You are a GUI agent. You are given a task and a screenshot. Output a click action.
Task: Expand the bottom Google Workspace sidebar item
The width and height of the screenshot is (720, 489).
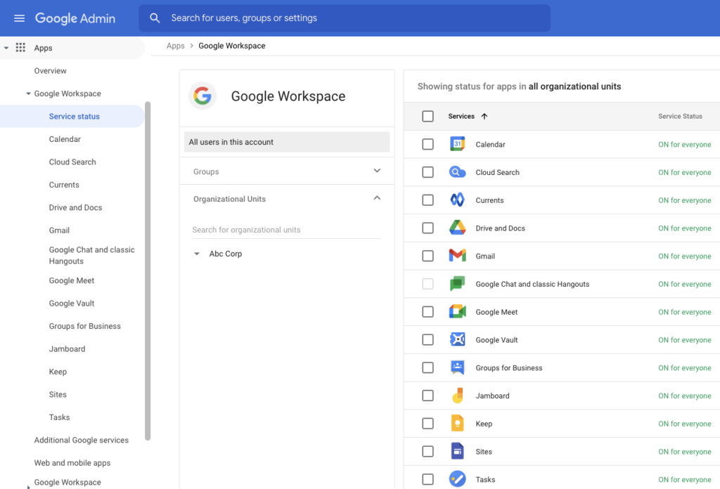[x=28, y=487]
